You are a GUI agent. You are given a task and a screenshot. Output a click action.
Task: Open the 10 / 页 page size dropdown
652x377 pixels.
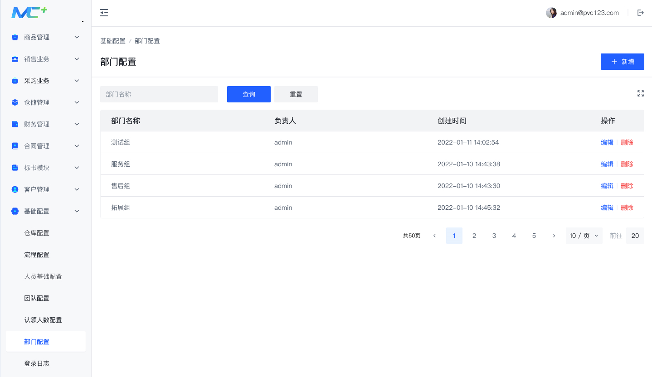(x=584, y=236)
